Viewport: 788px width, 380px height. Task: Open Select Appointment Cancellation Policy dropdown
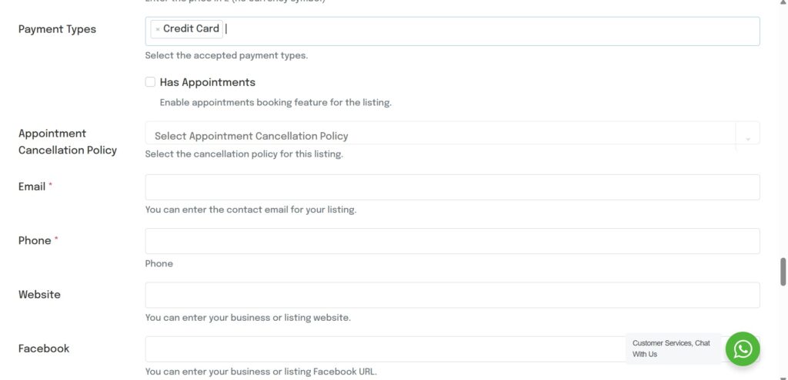(439, 135)
